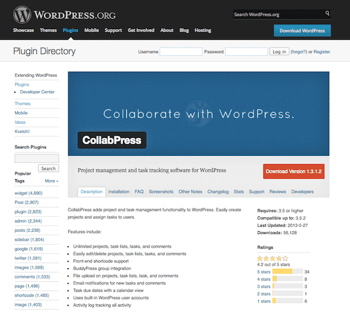Click the sidebar Search button
This screenshot has height=313, width=350.
click(48, 168)
